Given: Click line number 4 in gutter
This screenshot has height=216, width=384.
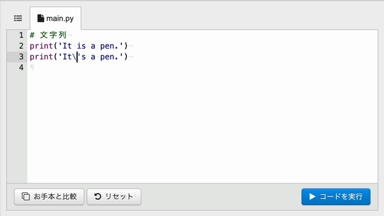Looking at the screenshot, I should pos(22,68).
